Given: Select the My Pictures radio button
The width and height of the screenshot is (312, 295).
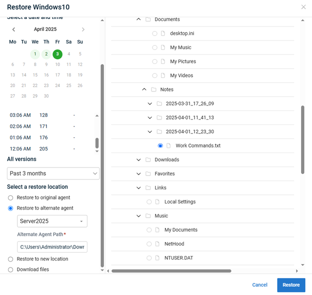Looking at the screenshot, I should coord(154,61).
